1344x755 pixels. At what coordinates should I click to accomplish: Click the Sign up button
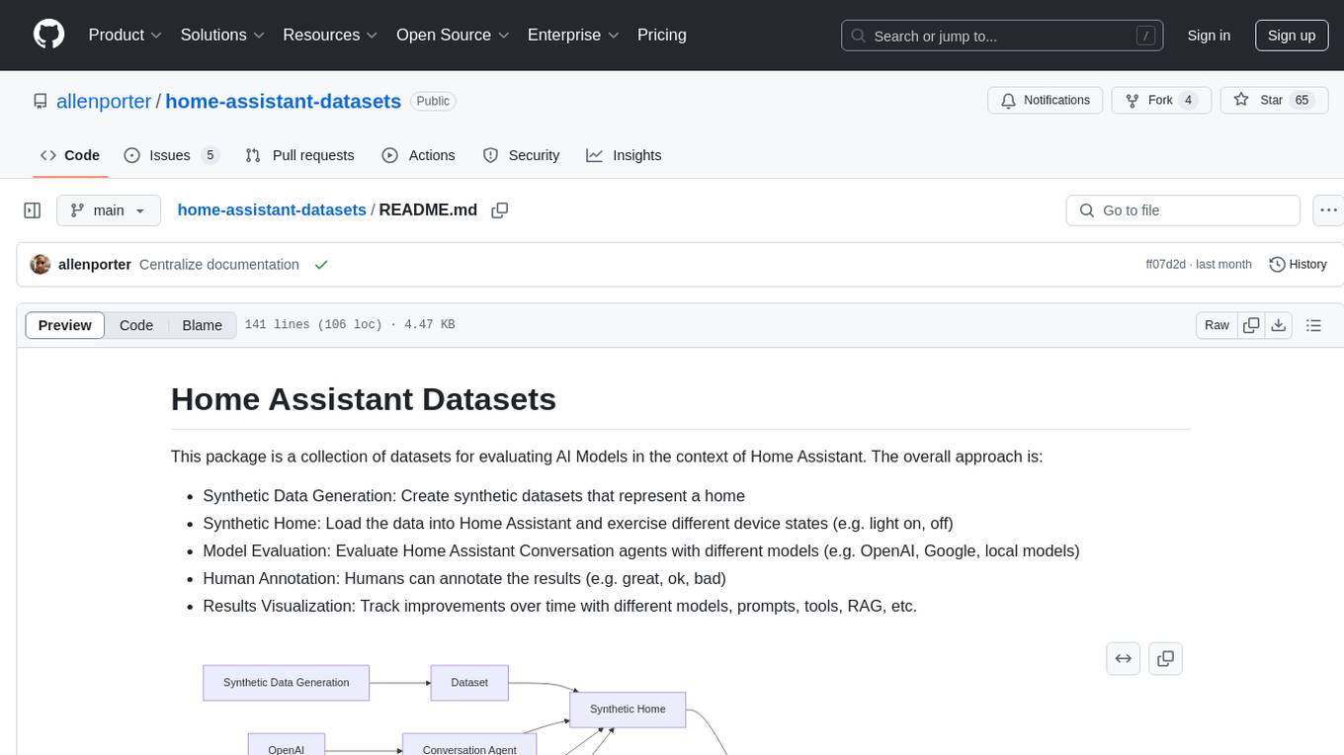pyautogui.click(x=1292, y=36)
